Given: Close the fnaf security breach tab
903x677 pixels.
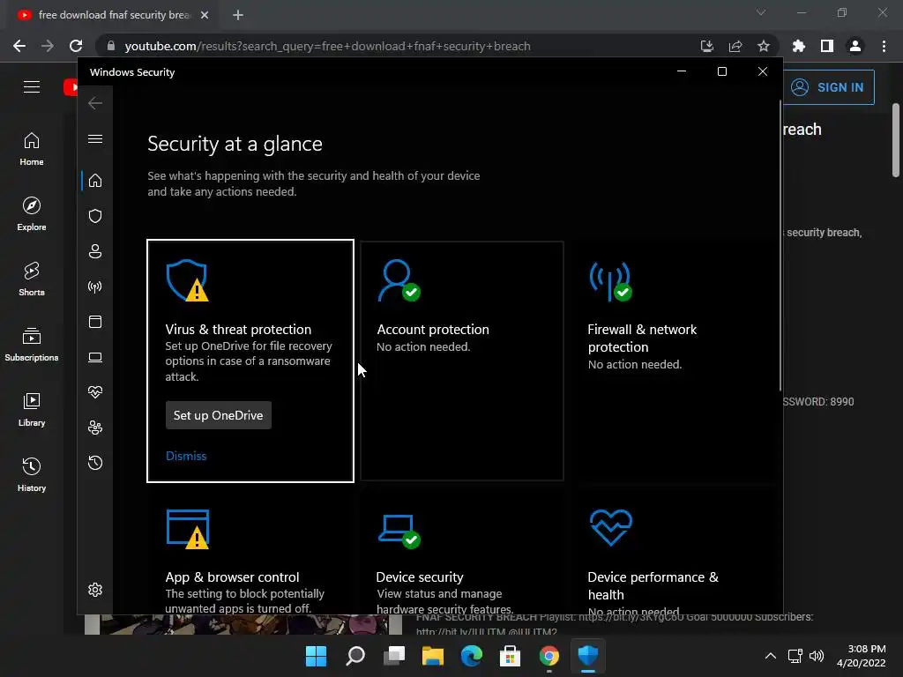Looking at the screenshot, I should tap(205, 15).
